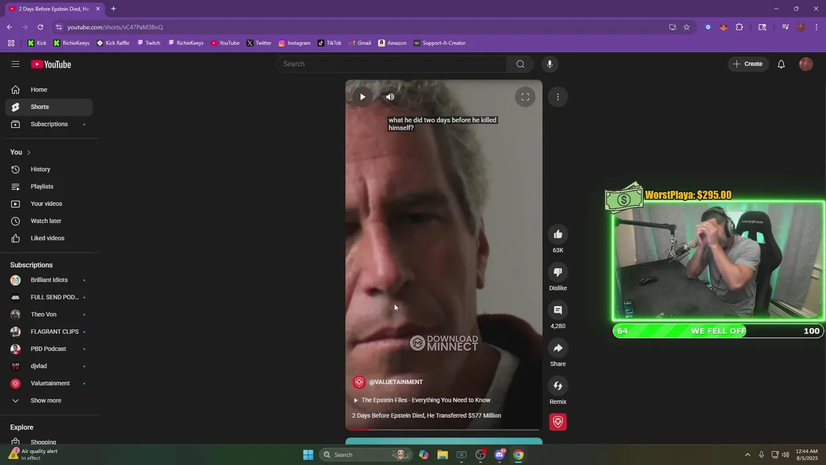Open Subscriptions in the sidebar
826x465 pixels.
[x=49, y=124]
